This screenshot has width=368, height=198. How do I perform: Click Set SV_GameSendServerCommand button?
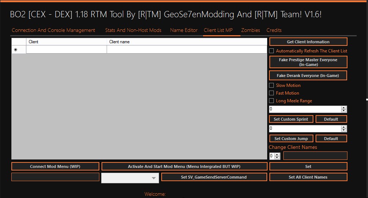(214, 177)
